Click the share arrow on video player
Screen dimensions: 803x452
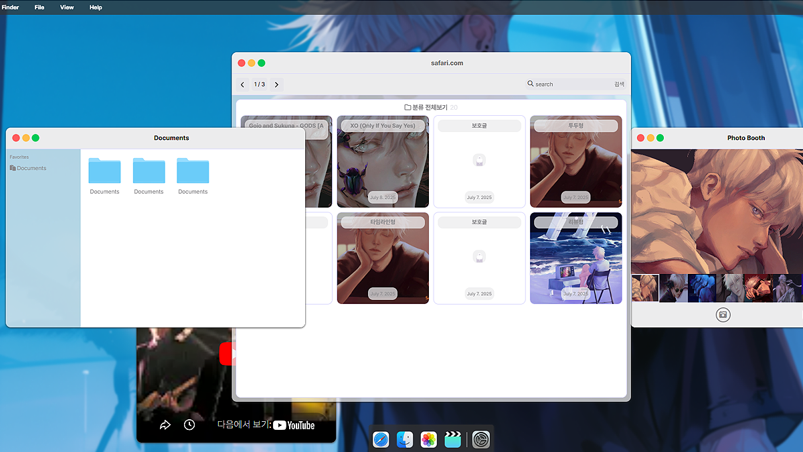coord(165,425)
